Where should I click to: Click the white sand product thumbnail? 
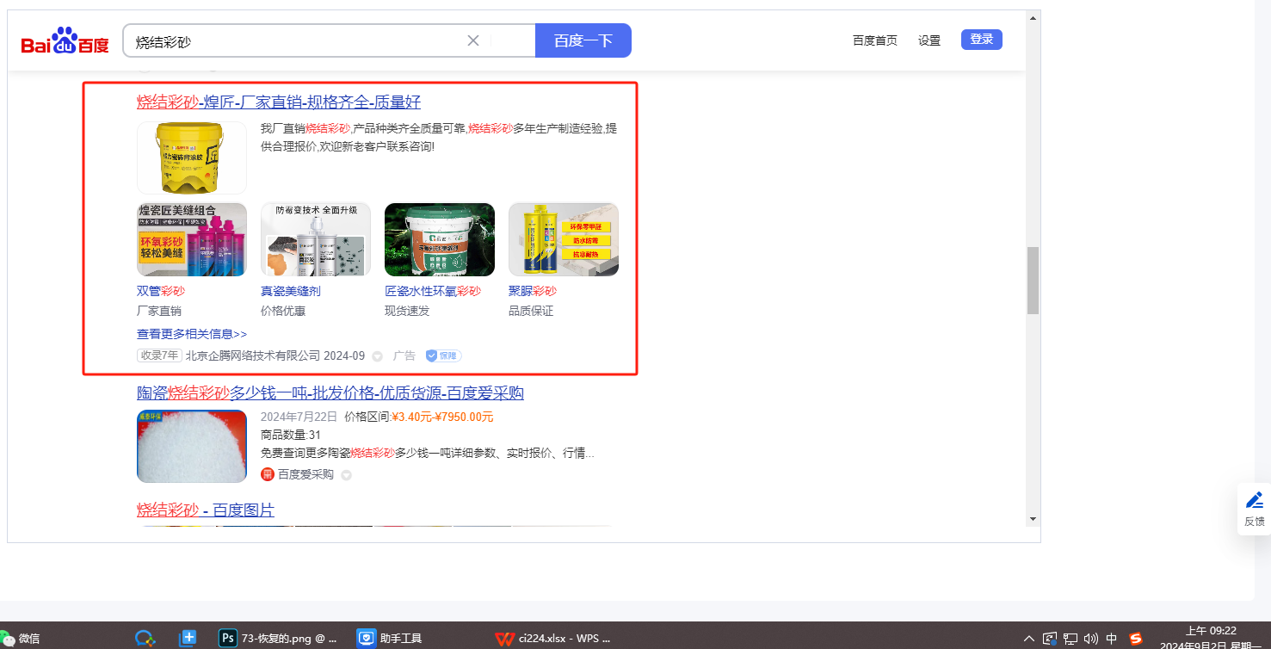pyautogui.click(x=192, y=446)
